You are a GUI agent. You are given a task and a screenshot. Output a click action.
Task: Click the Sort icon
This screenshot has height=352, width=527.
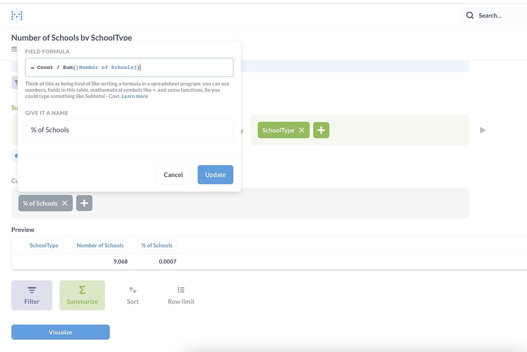click(x=132, y=289)
